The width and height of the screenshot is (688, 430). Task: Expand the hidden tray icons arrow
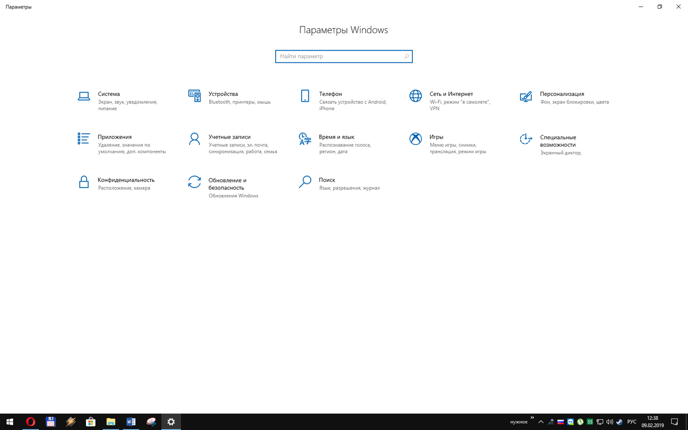click(541, 422)
